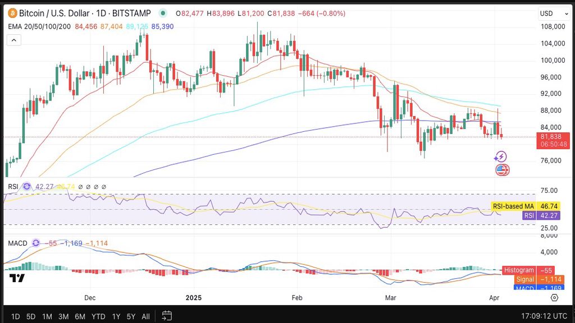Click the 76,000 price axis label
This screenshot has width=575, height=323.
pos(551,161)
